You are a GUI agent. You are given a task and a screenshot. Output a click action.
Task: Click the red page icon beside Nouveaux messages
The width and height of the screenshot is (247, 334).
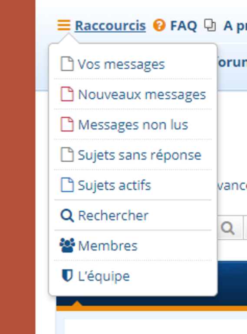coord(67,94)
